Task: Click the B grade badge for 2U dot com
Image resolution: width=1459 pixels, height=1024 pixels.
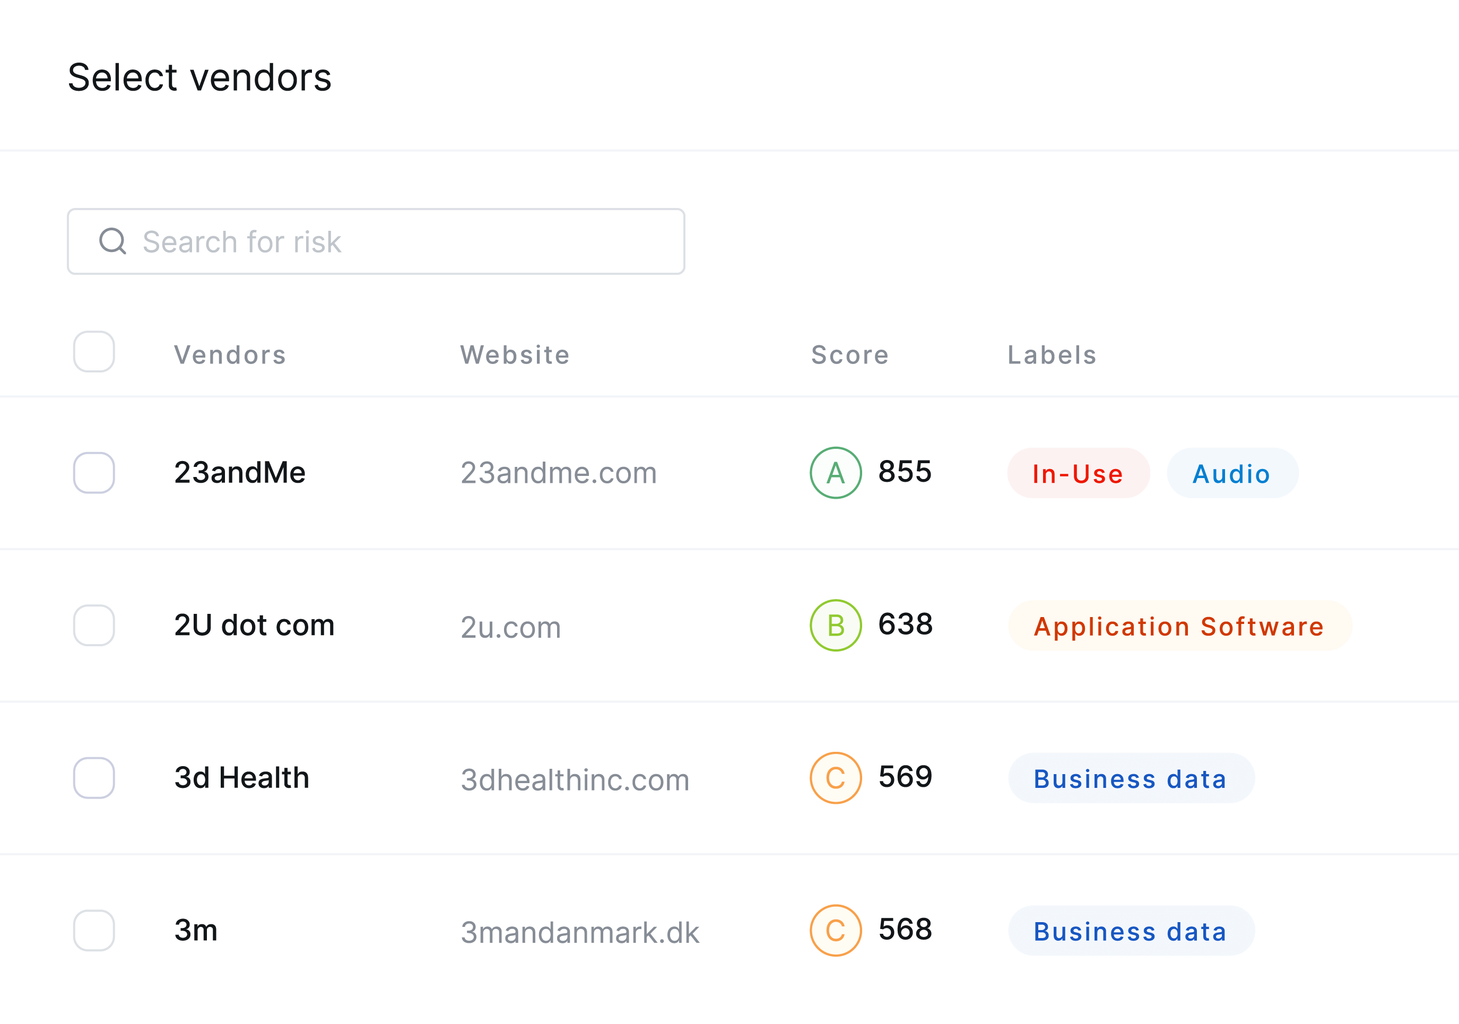Action: tap(836, 626)
